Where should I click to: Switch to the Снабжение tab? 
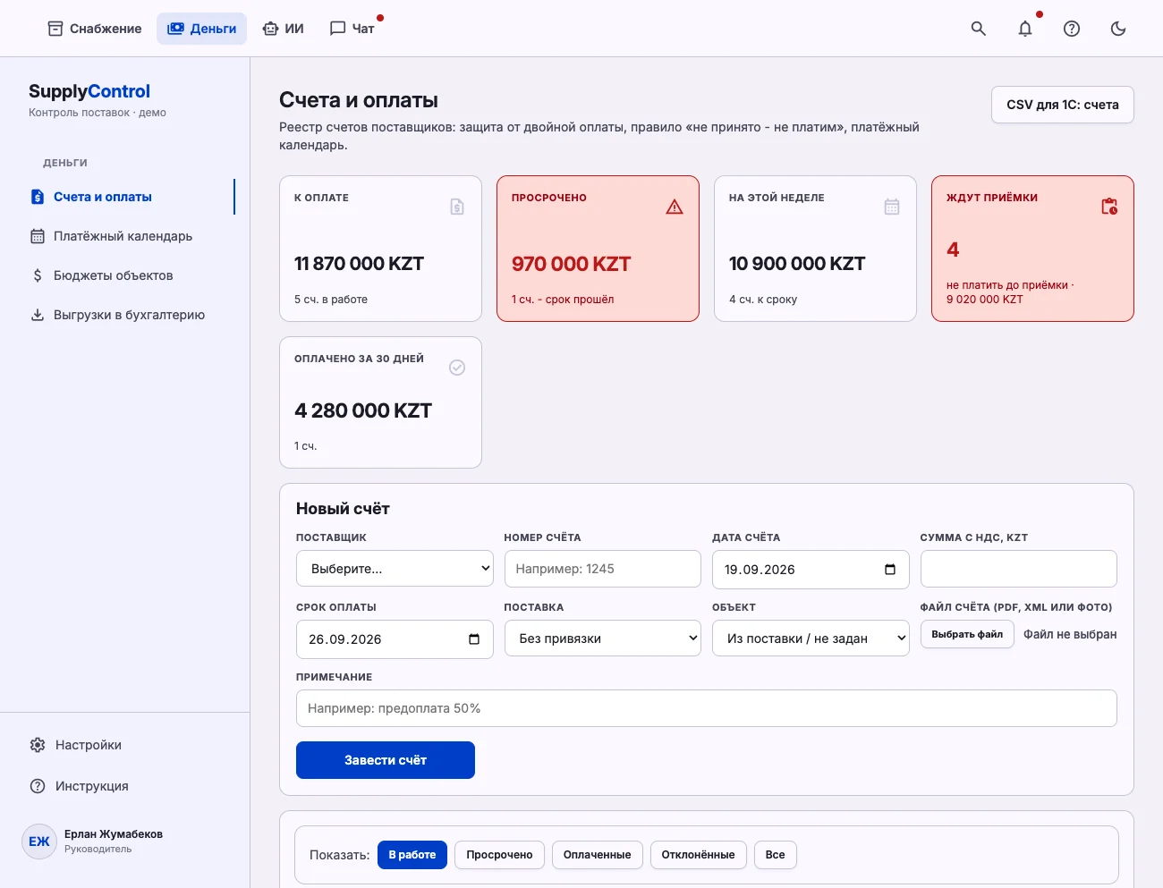tap(94, 29)
